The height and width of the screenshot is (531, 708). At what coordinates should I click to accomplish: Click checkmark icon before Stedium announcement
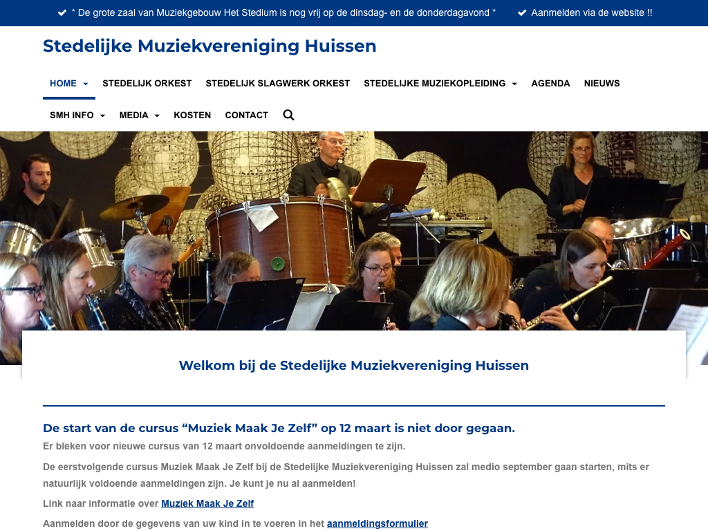point(62,12)
